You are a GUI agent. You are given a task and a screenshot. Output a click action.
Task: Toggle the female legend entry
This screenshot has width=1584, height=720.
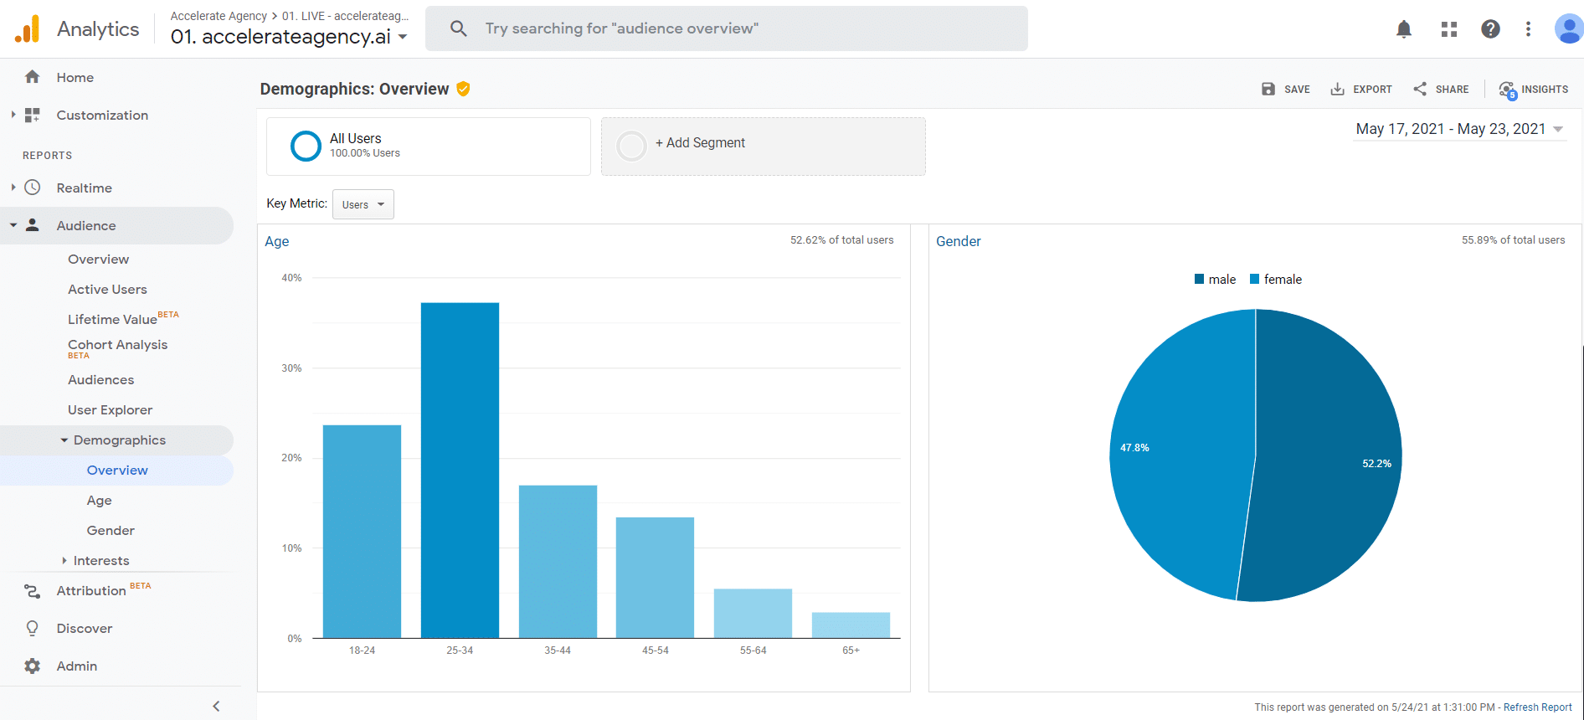(1275, 280)
